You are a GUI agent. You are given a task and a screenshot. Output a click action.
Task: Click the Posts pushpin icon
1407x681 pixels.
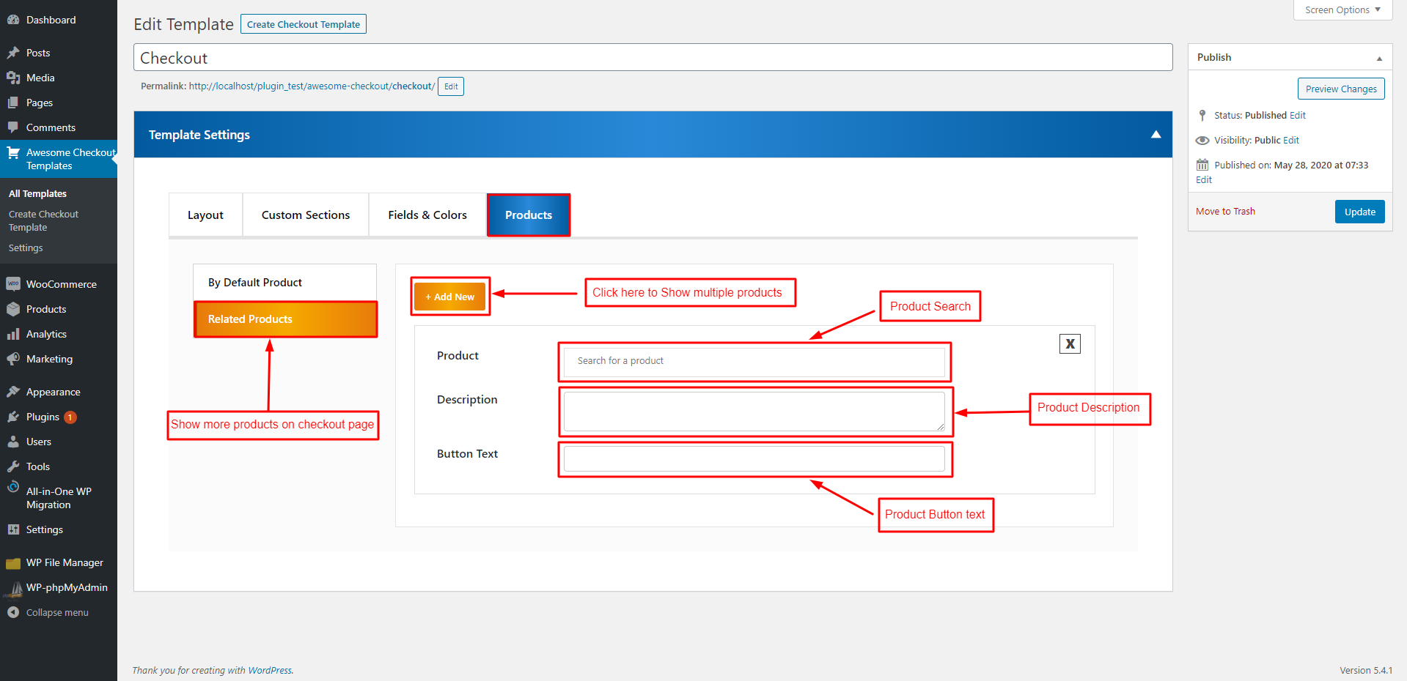tap(13, 53)
